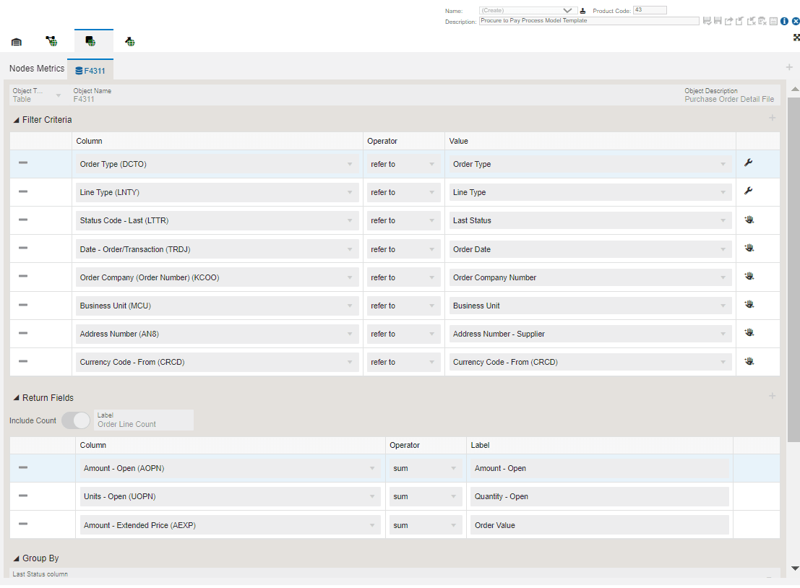Click the icon right of Last Status value
Image resolution: width=800 pixels, height=588 pixels.
coord(749,220)
